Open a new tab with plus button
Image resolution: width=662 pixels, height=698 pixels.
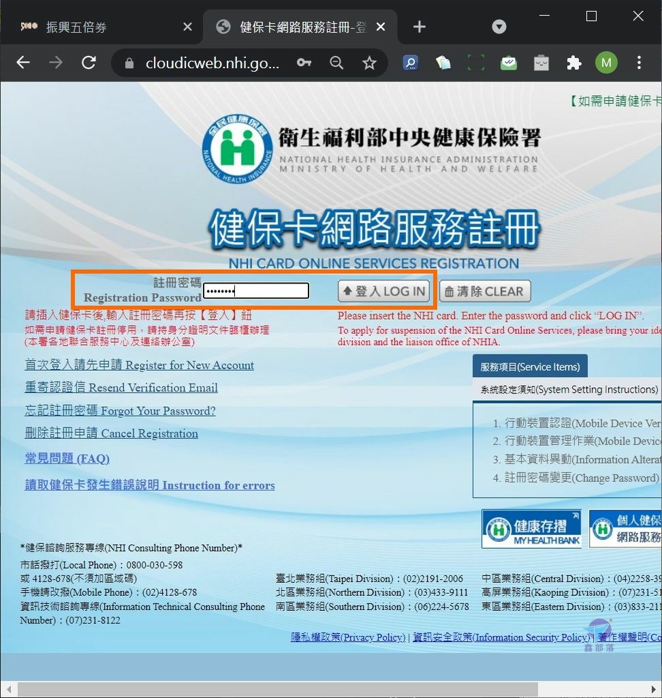pyautogui.click(x=419, y=27)
